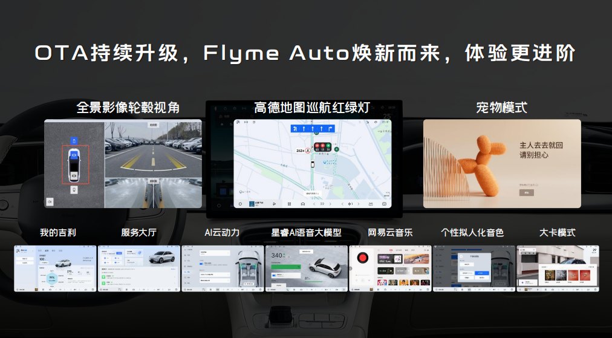Tap the vehicle position marker on map
Viewport: 612px width, 338px height.
click(313, 164)
